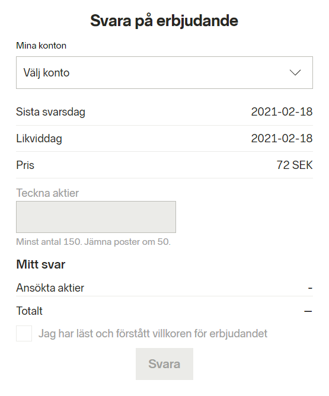
Task: Select the Sista svarsdag date 2021-02-18
Action: coord(282,112)
